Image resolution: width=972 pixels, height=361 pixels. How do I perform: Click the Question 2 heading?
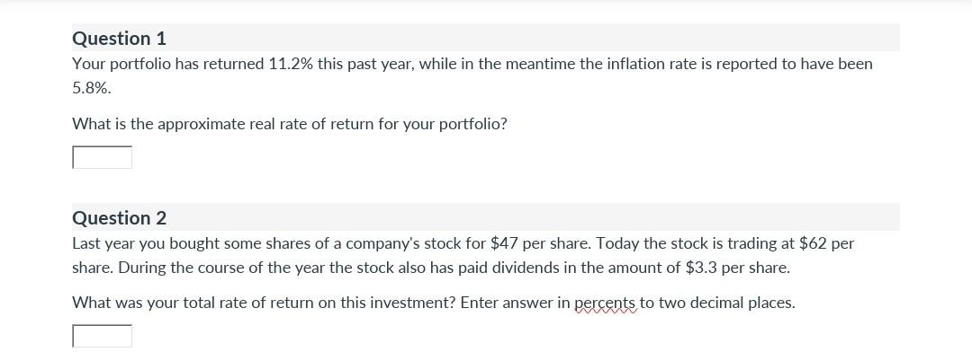(x=119, y=218)
